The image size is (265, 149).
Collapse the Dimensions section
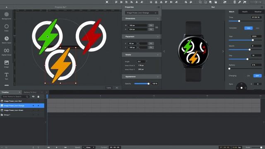tap(158, 19)
